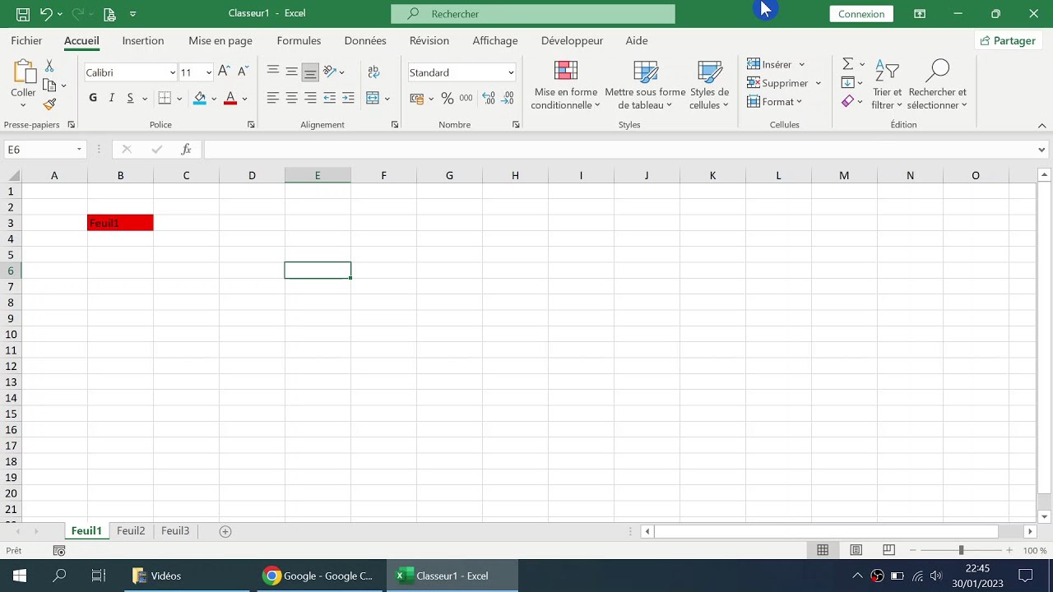Click the Rechercher search box
This screenshot has width=1053, height=592.
coord(533,14)
